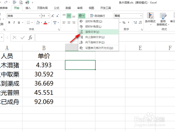This screenshot has width=175, height=131.
Task: Expand the fill color dropdown arrow
Action: 41,22
